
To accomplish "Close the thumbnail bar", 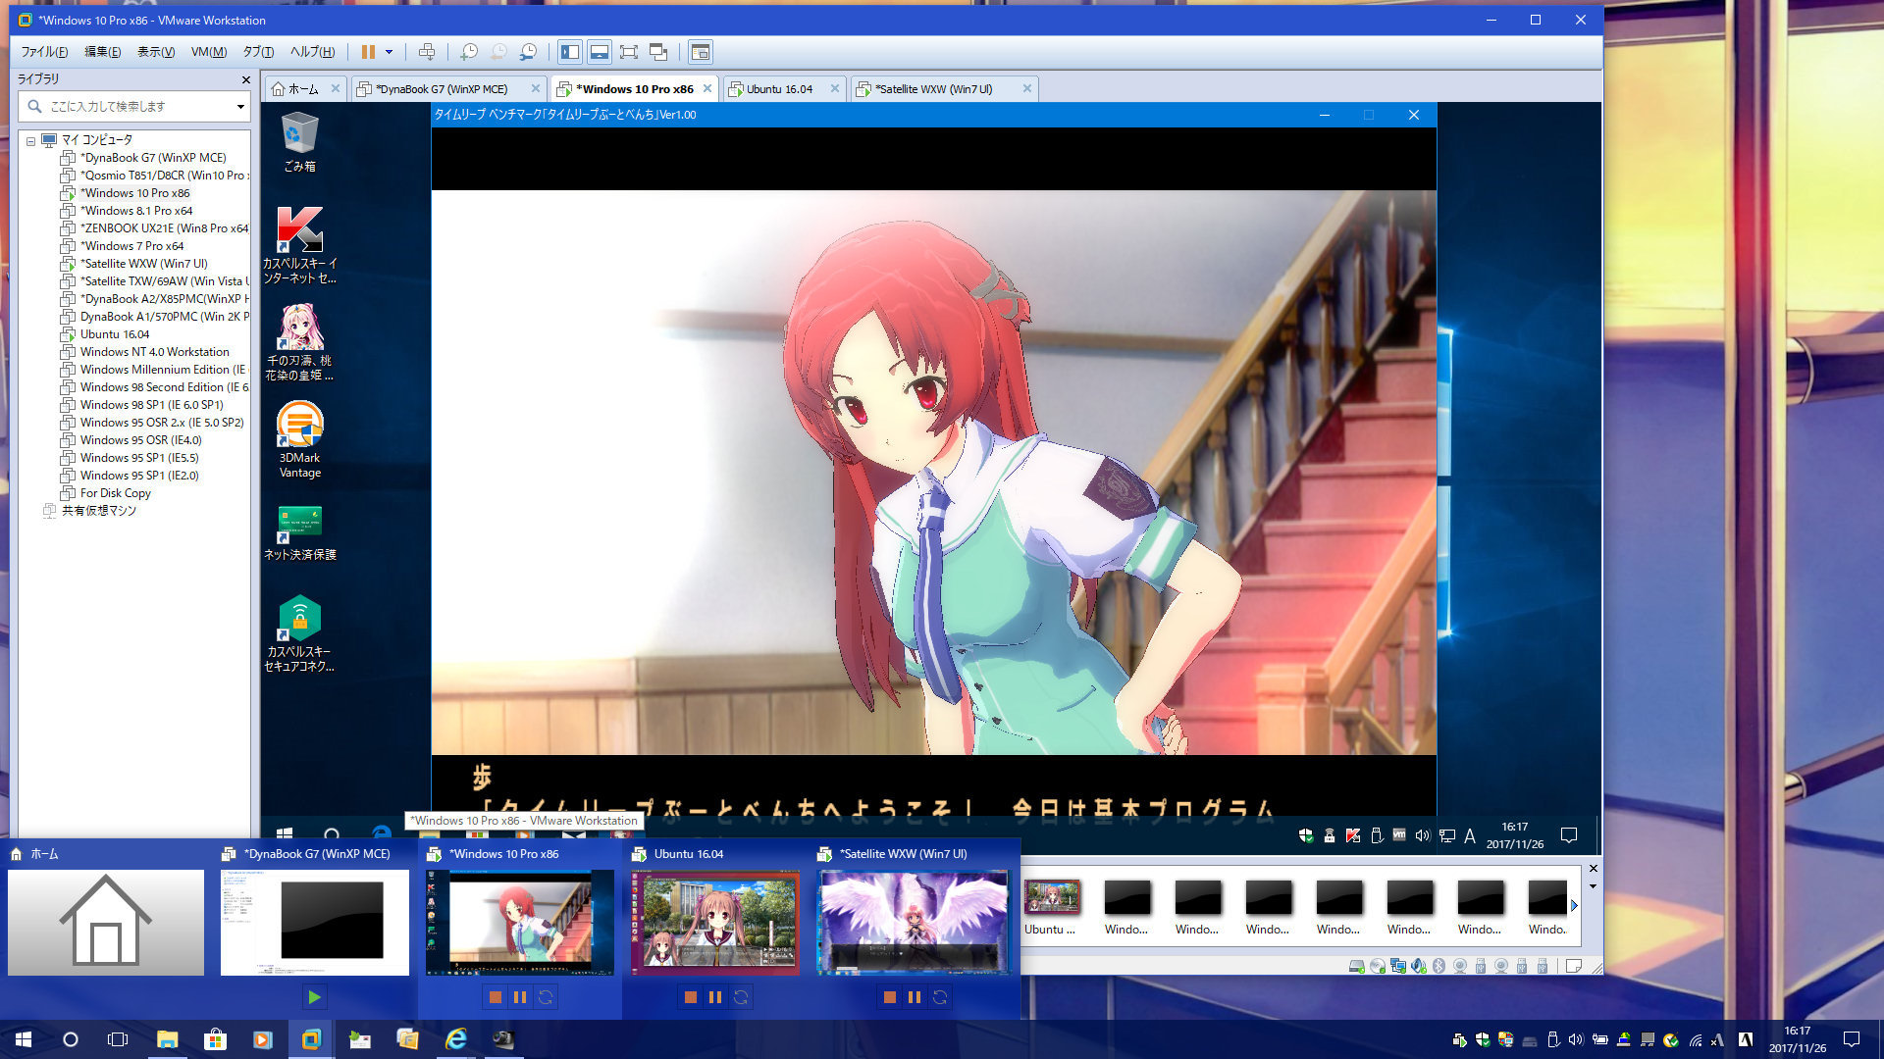I will [x=1593, y=869].
